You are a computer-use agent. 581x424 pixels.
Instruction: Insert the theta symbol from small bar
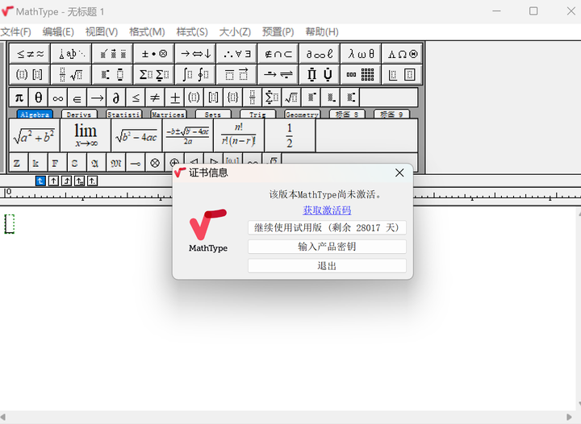pos(39,98)
